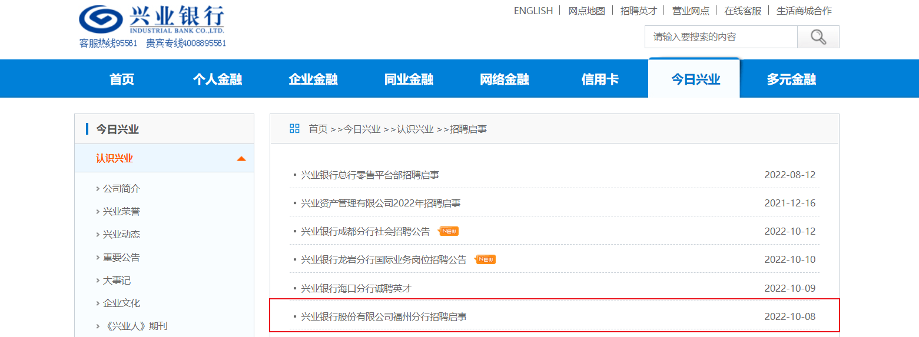Focus the search input box

coord(721,36)
